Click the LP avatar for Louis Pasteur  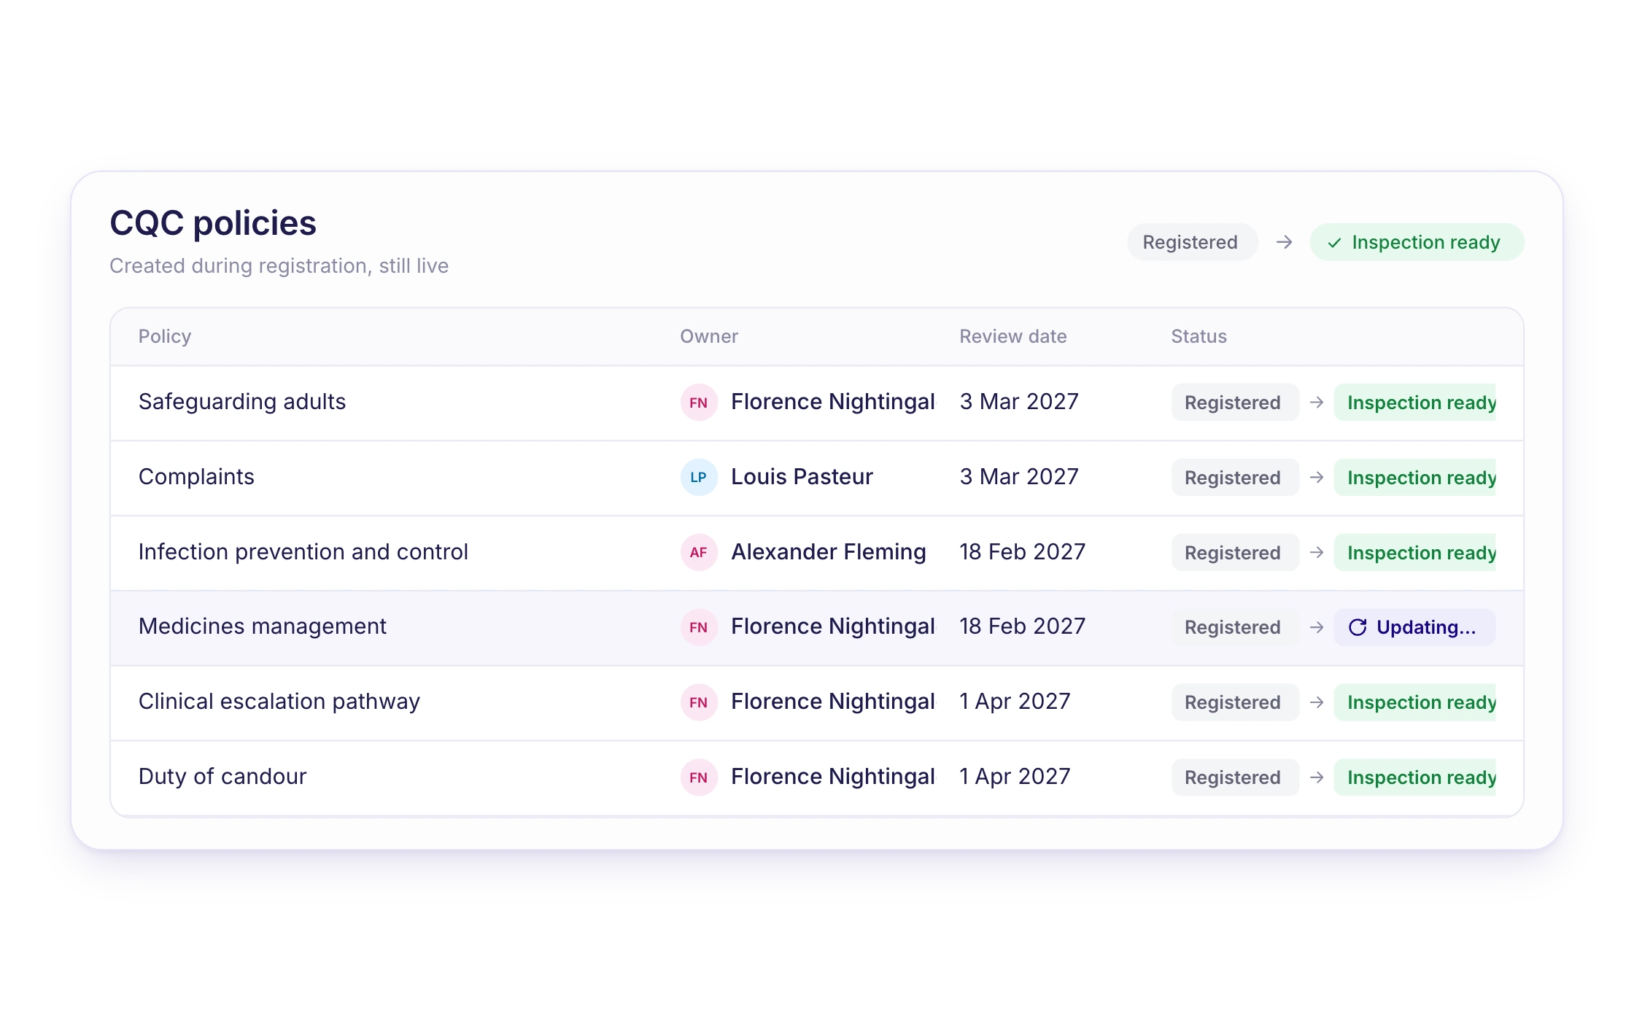[x=698, y=478]
